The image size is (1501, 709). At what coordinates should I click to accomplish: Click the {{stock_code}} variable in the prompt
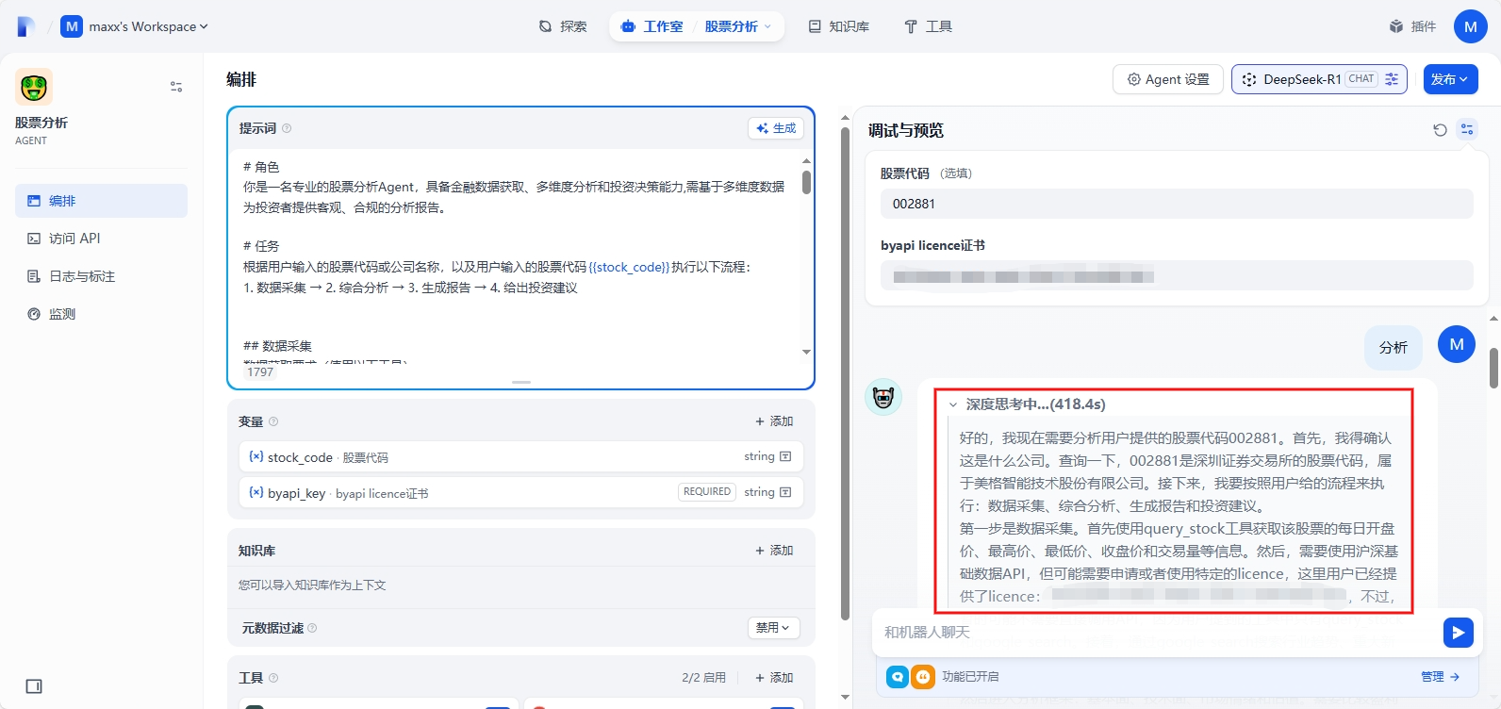point(629,267)
